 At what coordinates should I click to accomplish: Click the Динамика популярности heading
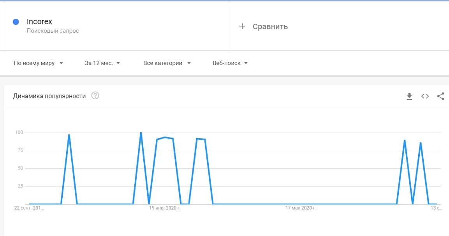coord(49,96)
